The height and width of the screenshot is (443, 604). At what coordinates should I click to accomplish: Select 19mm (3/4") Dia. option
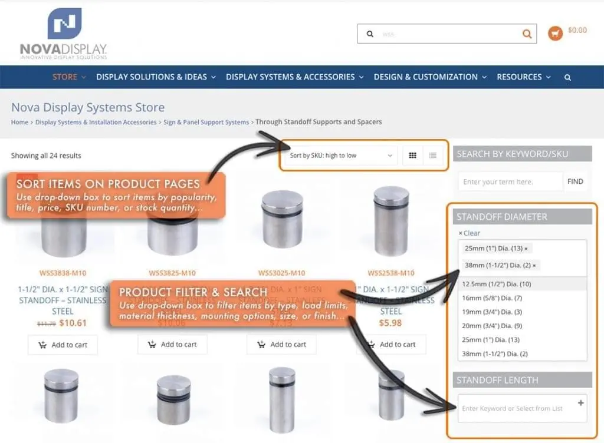(x=523, y=312)
